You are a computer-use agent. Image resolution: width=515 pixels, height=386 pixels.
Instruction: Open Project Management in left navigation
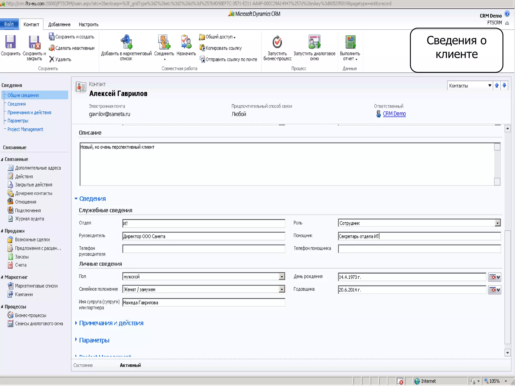(25, 129)
